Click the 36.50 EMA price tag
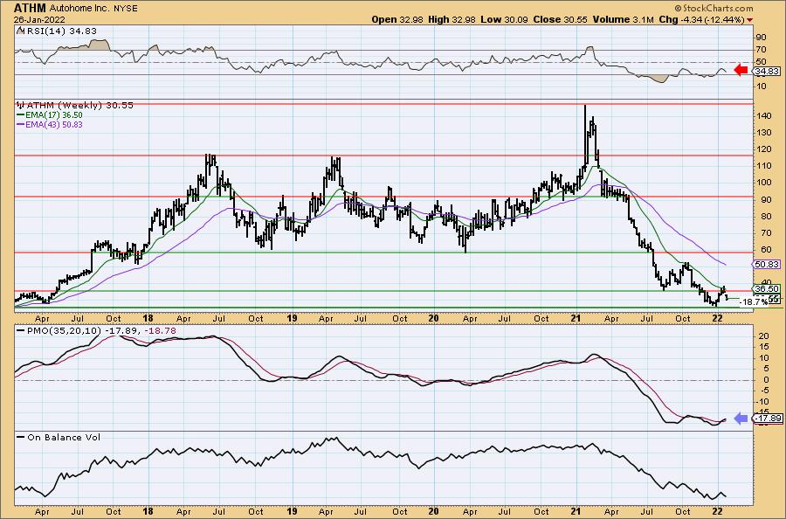 (768, 289)
